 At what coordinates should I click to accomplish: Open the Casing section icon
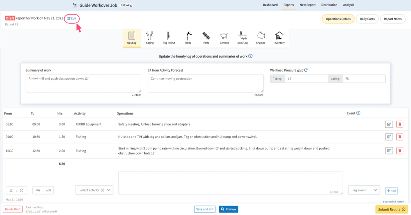pos(150,38)
